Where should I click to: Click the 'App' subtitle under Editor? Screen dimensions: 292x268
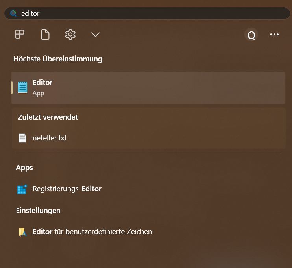pos(38,93)
